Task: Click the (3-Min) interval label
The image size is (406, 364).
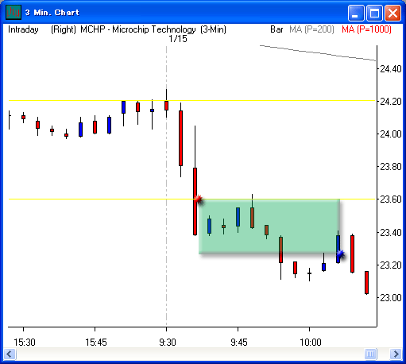Action: click(x=213, y=29)
